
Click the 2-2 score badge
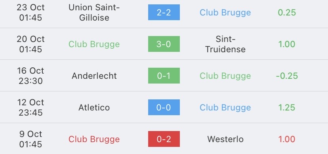pos(164,12)
